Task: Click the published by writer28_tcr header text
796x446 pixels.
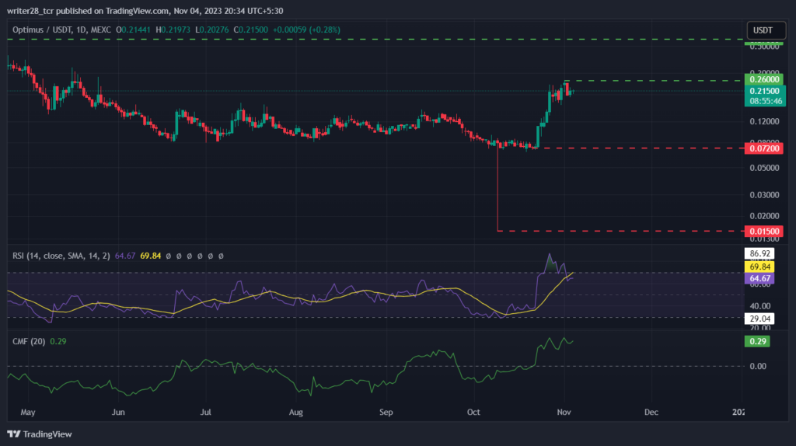Action: point(145,11)
